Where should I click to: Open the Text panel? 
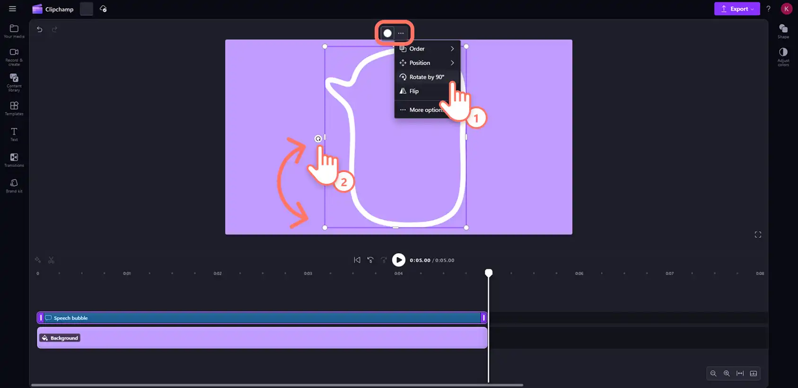(x=14, y=134)
